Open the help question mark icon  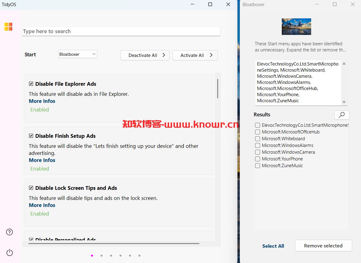click(9, 232)
